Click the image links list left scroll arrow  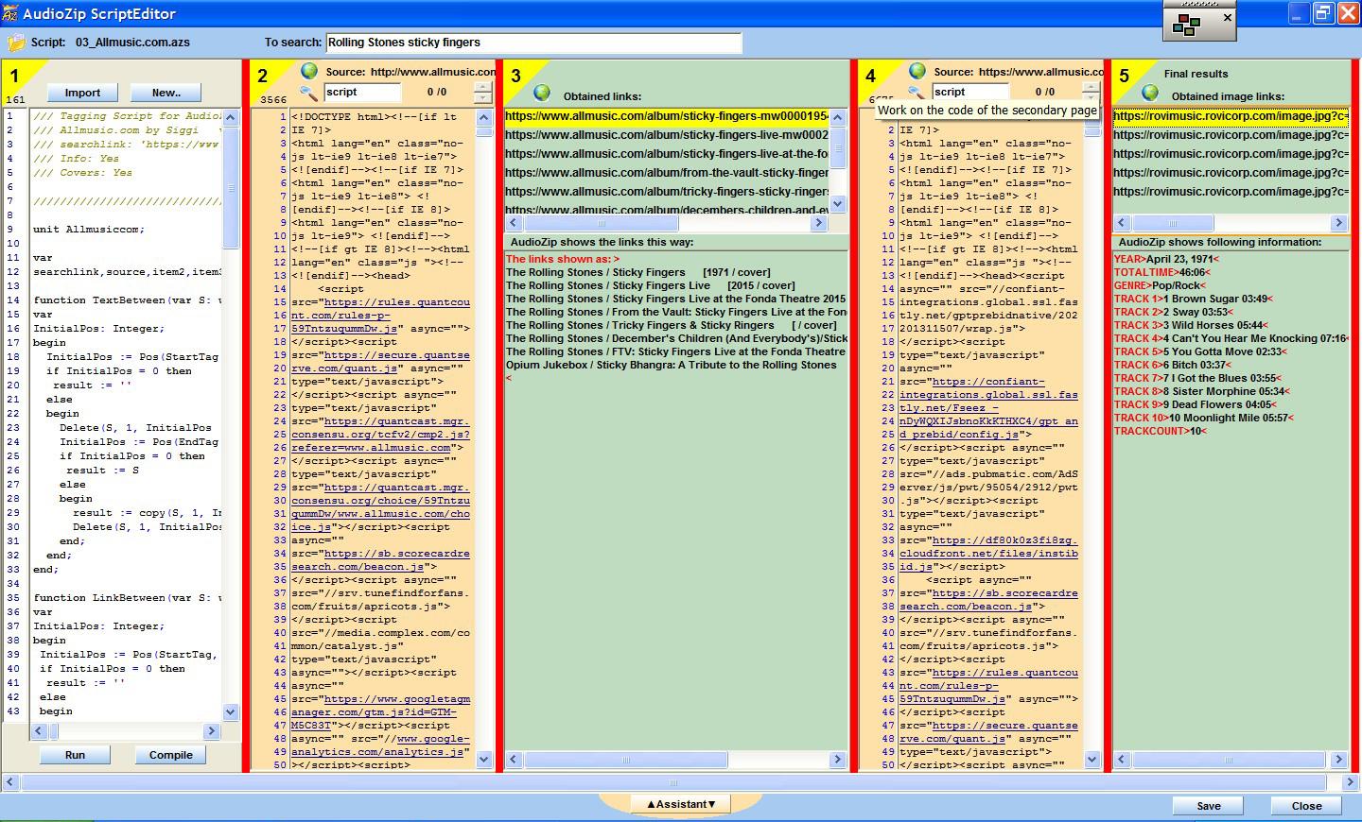tap(1122, 223)
